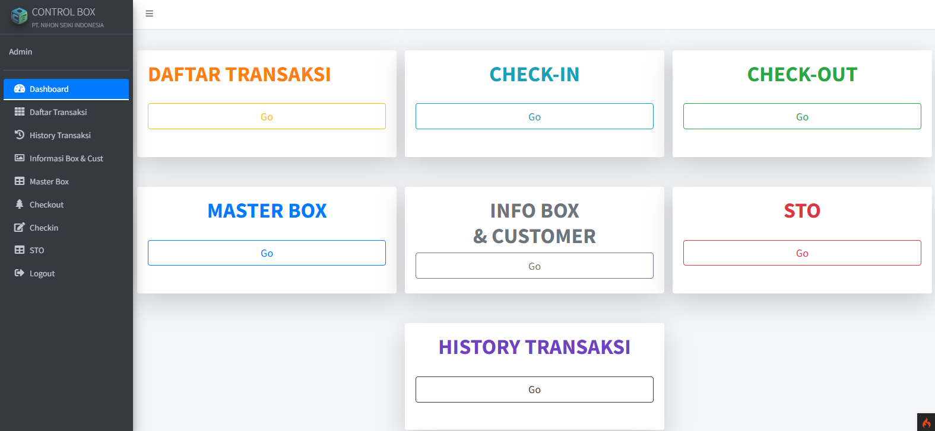Viewport: 935px width, 431px height.
Task: Click the Admin user label
Action: point(21,52)
